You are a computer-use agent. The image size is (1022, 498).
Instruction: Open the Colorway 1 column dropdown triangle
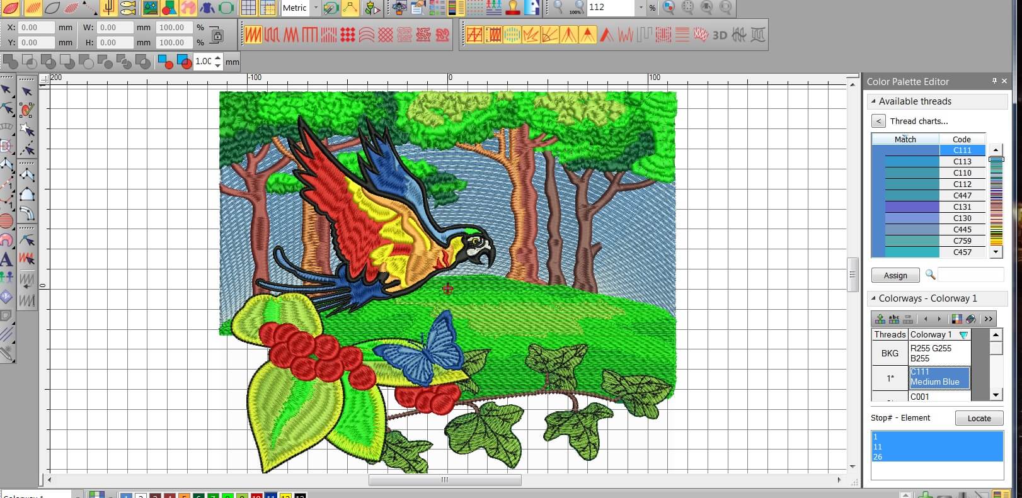[963, 335]
